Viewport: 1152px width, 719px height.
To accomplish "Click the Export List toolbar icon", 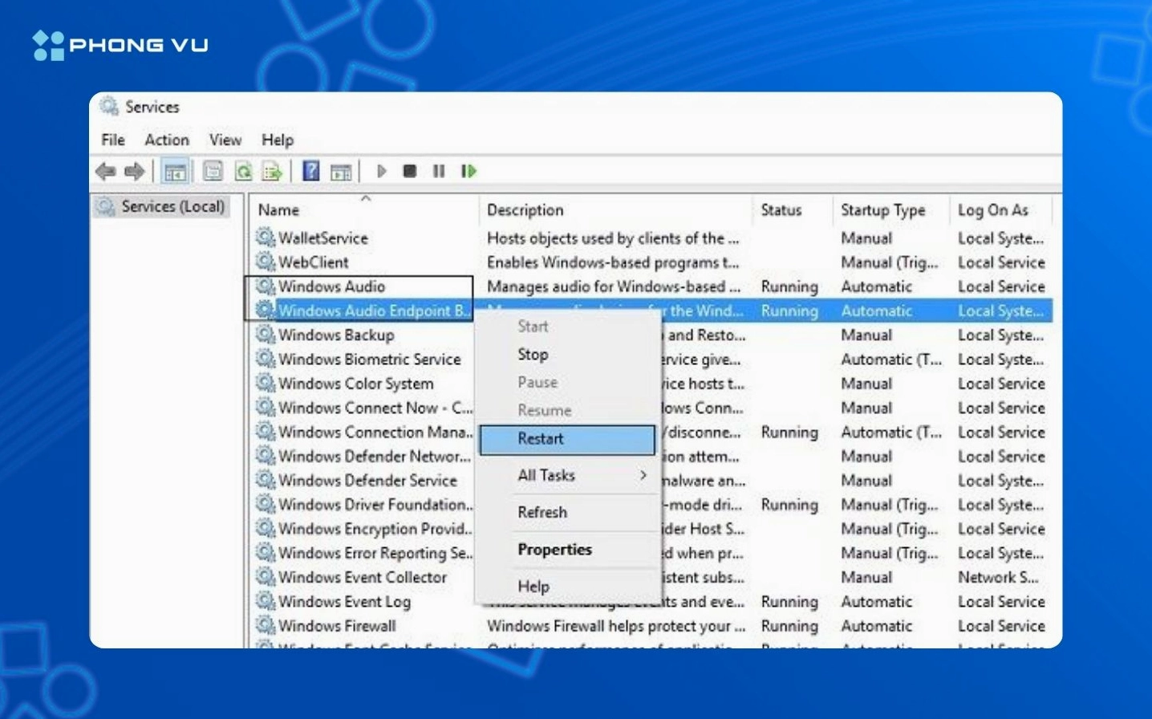I will pos(272,171).
